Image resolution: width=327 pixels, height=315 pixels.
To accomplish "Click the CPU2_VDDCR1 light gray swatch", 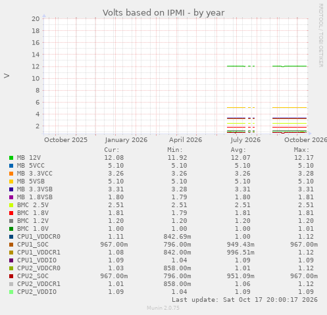I will coord(11,284).
